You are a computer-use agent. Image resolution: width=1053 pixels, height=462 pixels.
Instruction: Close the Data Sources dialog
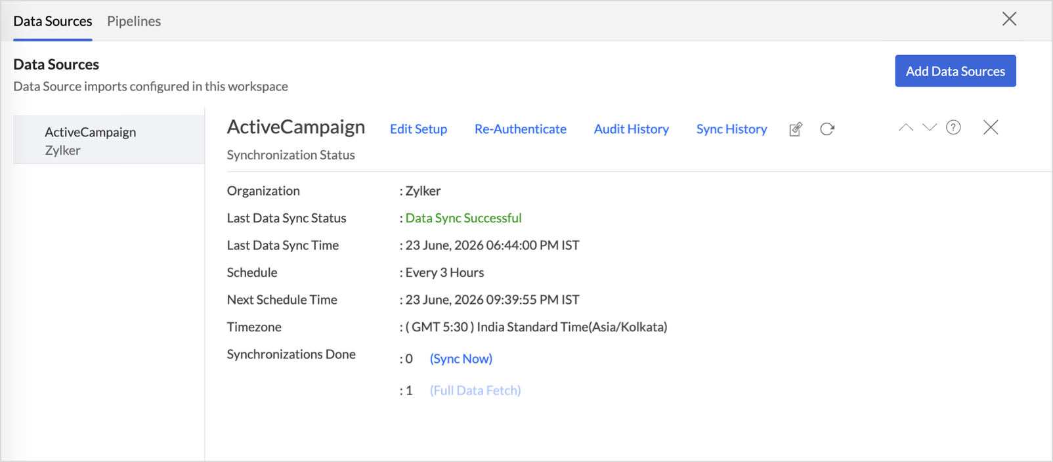click(1010, 19)
